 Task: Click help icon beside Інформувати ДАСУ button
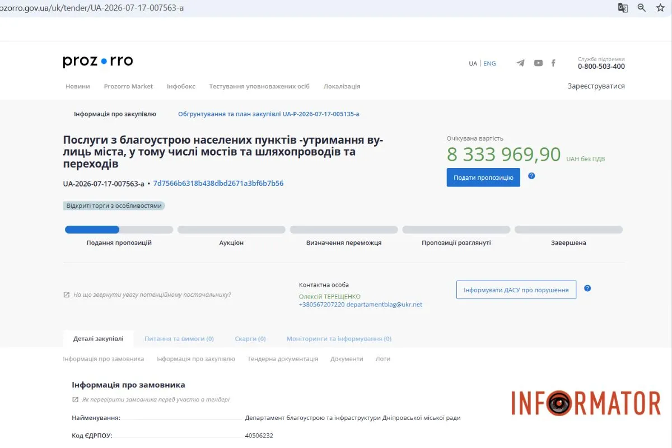[587, 288]
